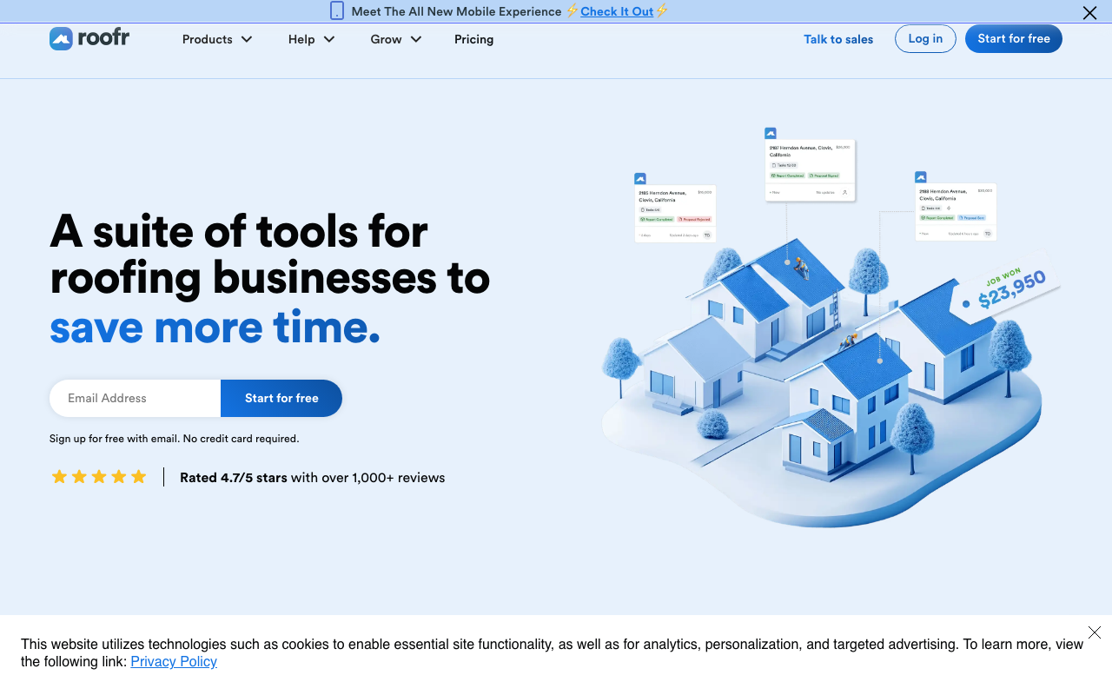
Task: Select the 2187 Herndon Avenue job card
Action: point(810,170)
